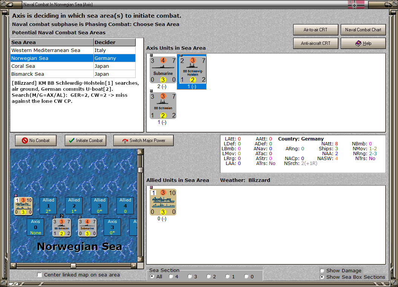The image size is (398, 287).
Task: Click the Initiate Combat button
Action: (x=86, y=140)
